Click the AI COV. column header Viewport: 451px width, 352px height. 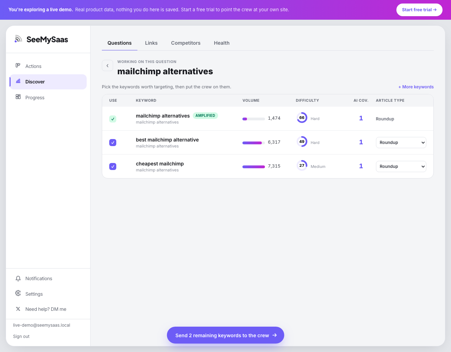[361, 100]
